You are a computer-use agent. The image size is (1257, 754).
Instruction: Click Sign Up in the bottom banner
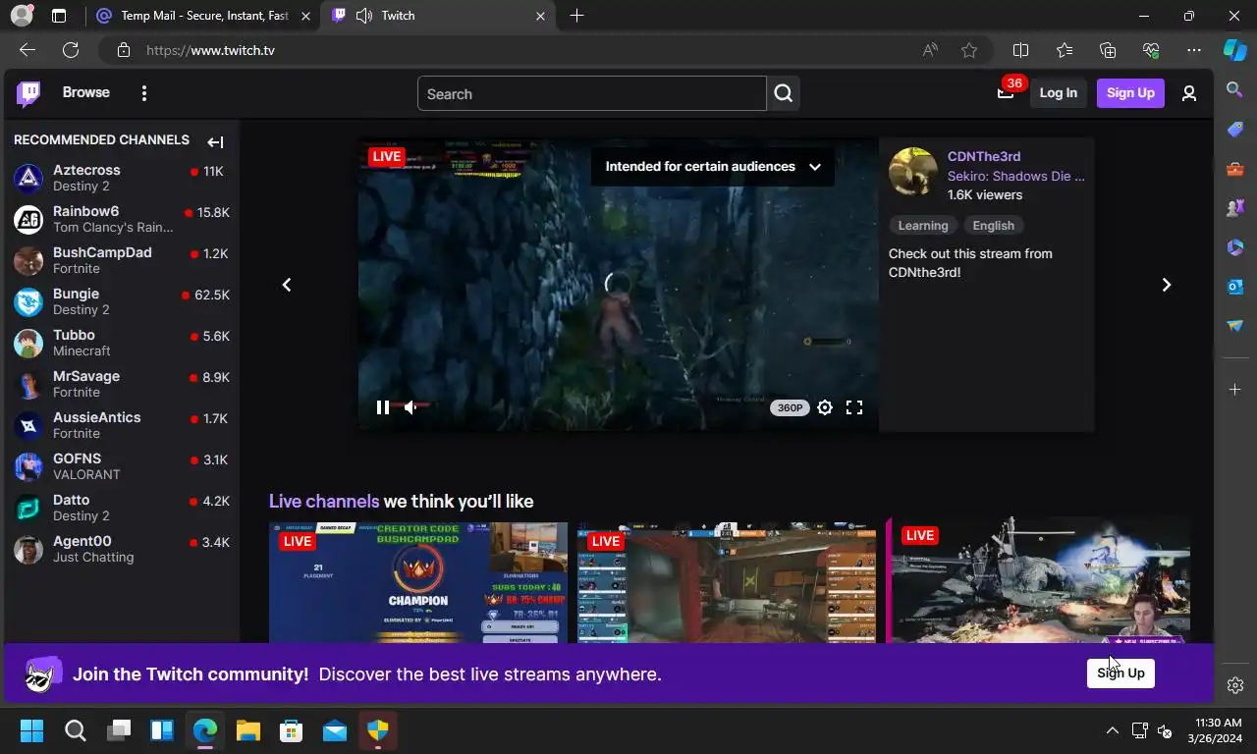[1120, 673]
